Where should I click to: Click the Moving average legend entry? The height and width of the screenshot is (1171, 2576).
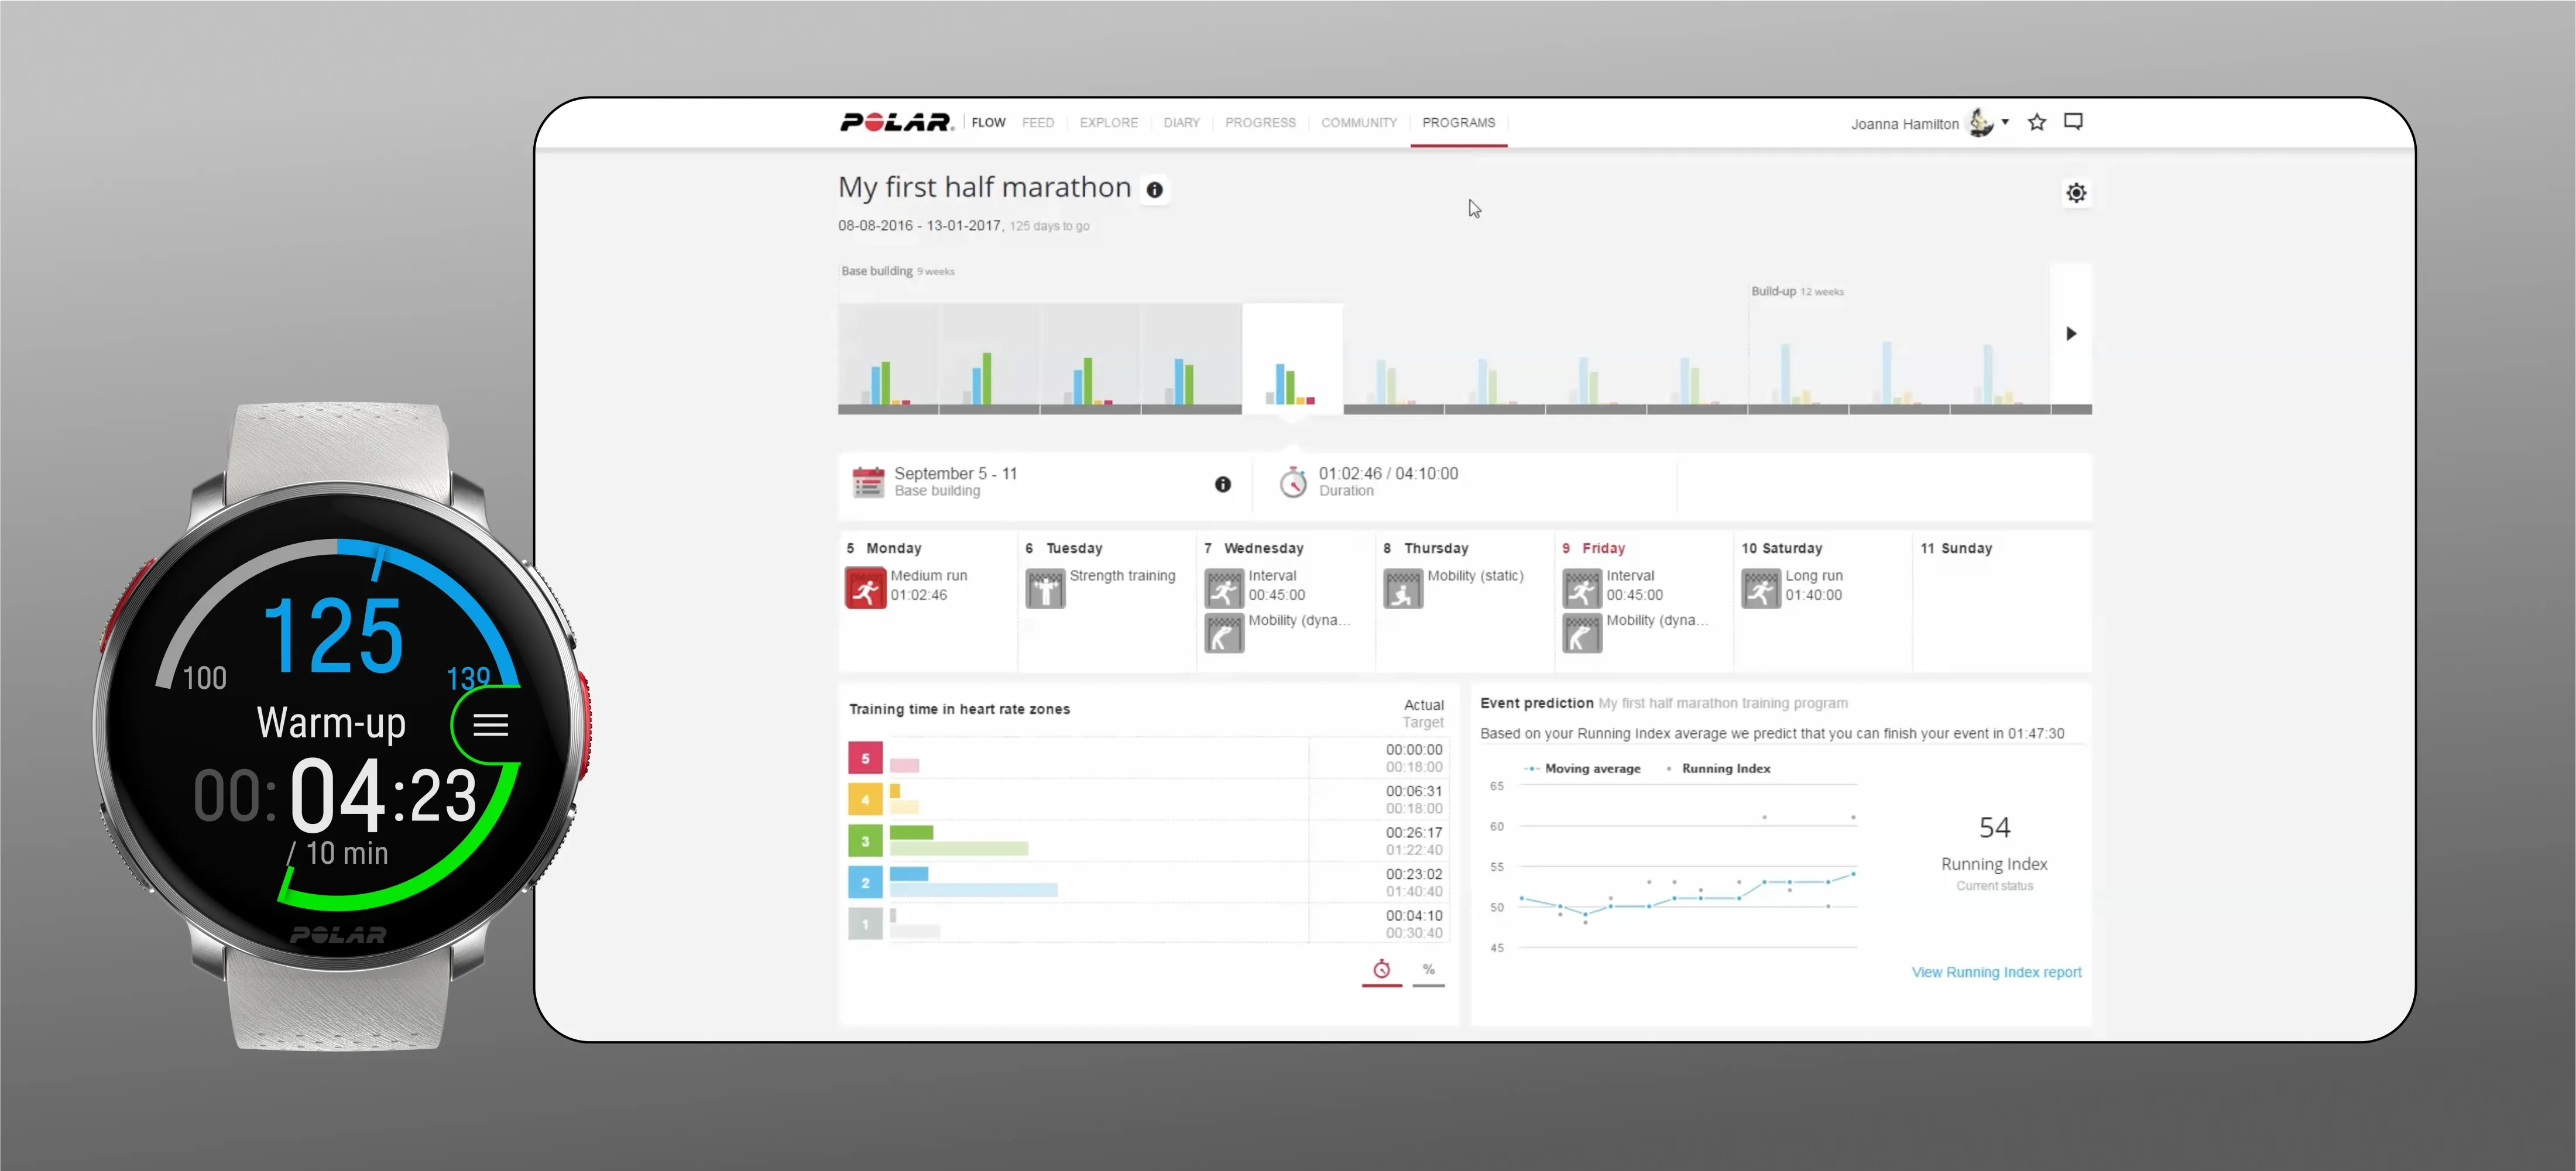(1582, 769)
